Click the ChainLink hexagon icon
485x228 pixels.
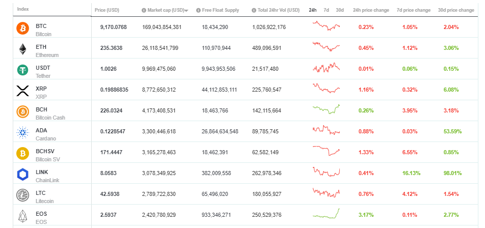tap(22, 175)
